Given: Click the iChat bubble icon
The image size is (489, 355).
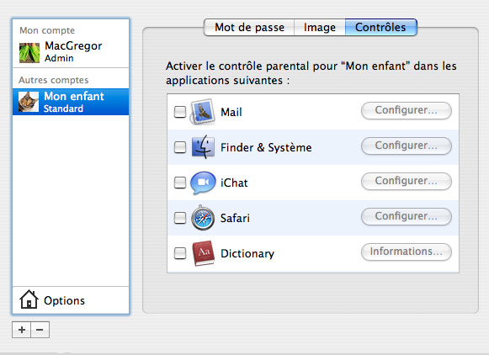Looking at the screenshot, I should pyautogui.click(x=203, y=183).
